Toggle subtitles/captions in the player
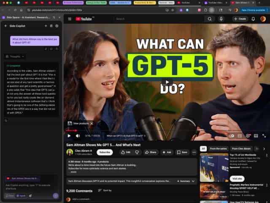This screenshot has width=270, height=203. click(240, 136)
